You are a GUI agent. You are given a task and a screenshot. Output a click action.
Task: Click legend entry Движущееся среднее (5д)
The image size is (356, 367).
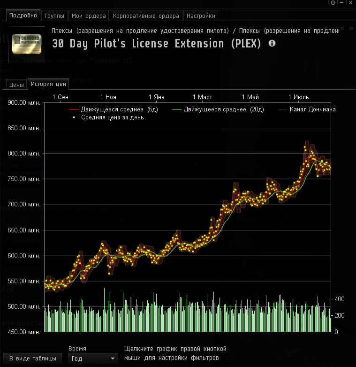[114, 109]
